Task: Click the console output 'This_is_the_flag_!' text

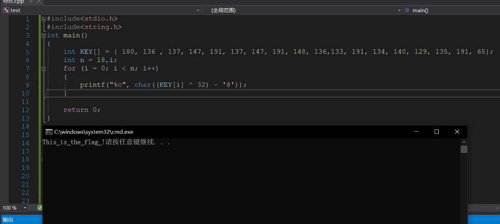Action: pos(74,142)
